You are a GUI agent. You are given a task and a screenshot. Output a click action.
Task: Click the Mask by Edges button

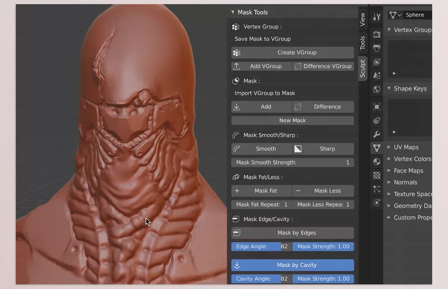pos(293,233)
